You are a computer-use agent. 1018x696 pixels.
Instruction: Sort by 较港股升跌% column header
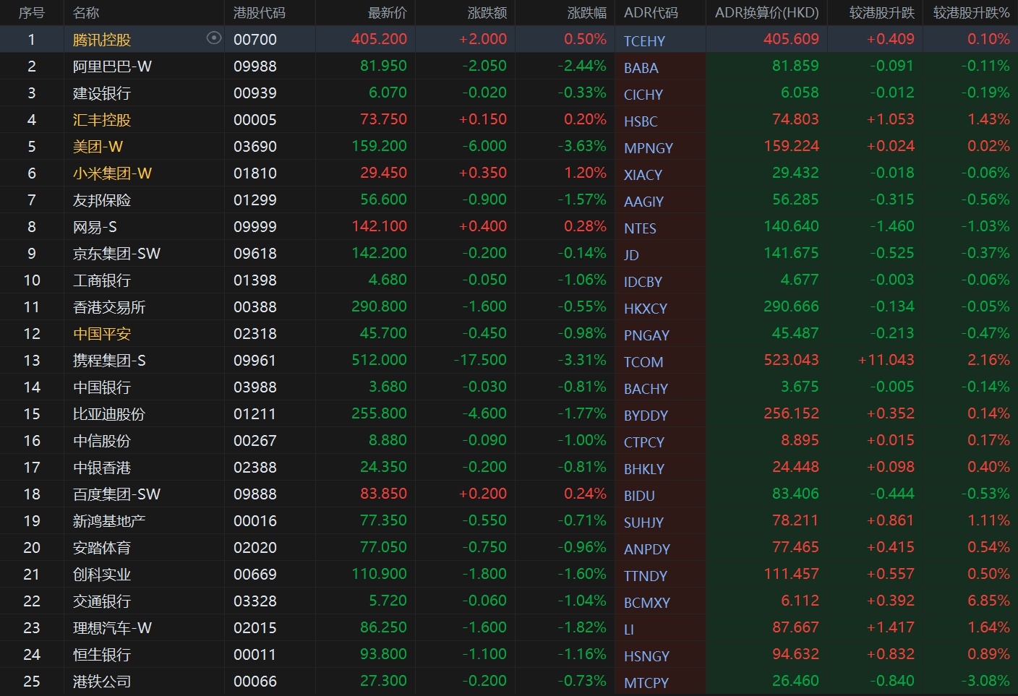(x=971, y=13)
